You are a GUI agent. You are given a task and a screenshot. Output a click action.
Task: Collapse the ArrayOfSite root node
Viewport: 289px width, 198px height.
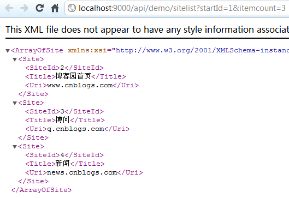pos(8,51)
